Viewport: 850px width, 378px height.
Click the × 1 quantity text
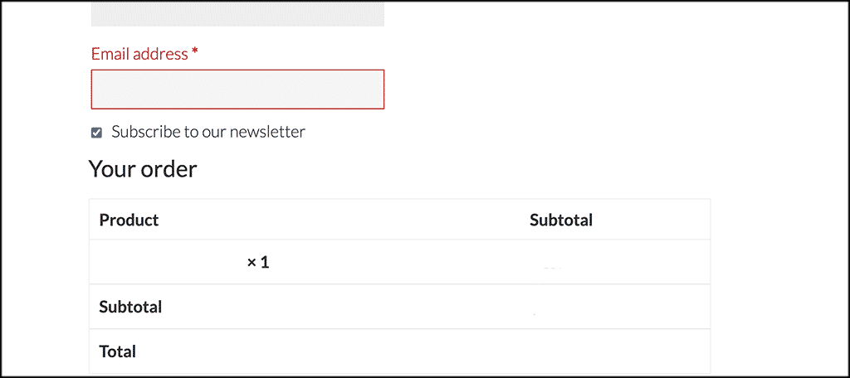[258, 263]
